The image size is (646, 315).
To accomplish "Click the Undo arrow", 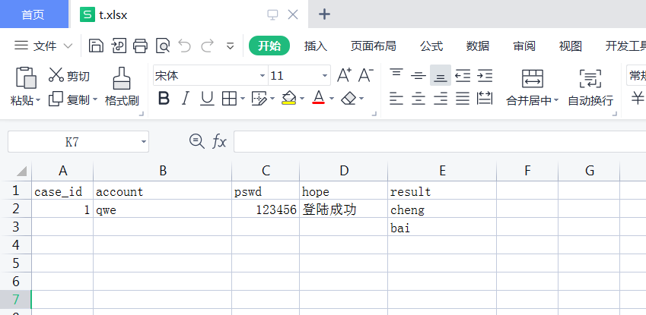I will click(x=185, y=46).
